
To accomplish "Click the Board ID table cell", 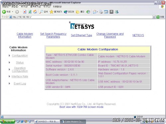I will (124, 66).
